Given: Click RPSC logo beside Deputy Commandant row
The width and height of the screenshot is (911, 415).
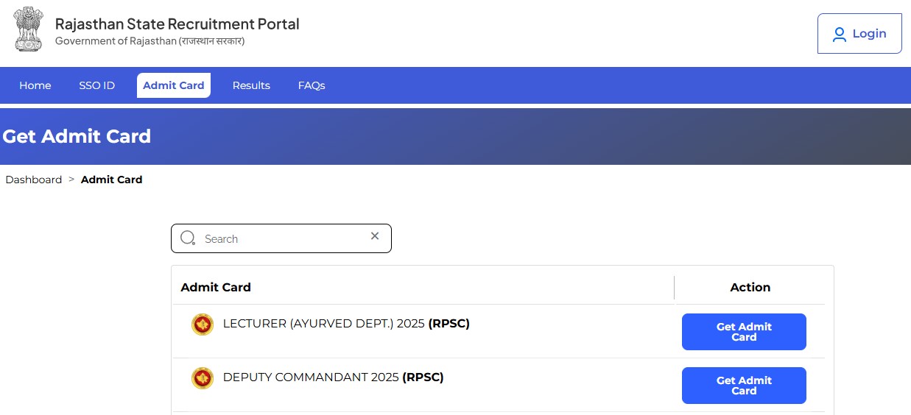Looking at the screenshot, I should pyautogui.click(x=203, y=378).
